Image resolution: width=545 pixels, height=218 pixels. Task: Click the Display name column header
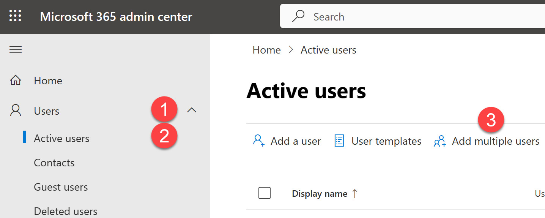coord(320,194)
